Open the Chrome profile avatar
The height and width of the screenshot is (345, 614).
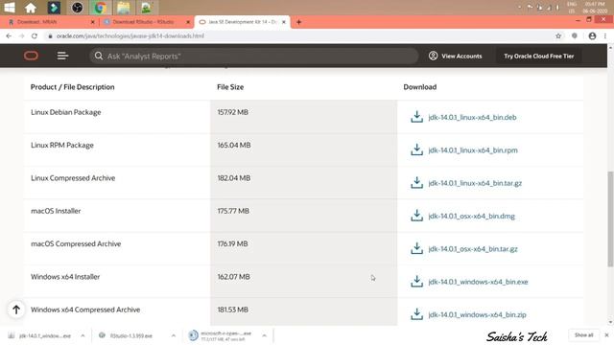pyautogui.click(x=592, y=36)
